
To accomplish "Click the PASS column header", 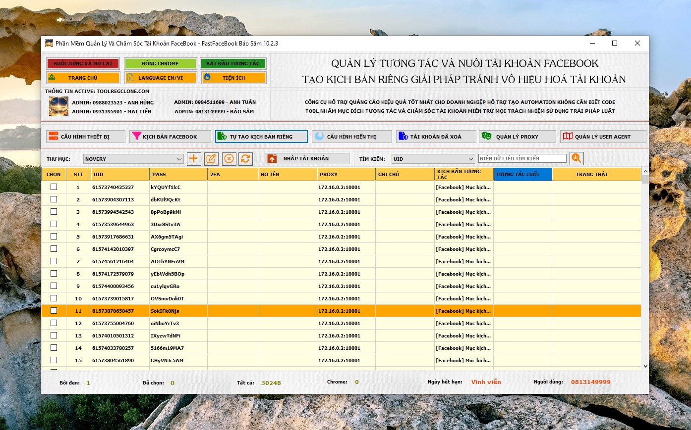I will point(178,174).
